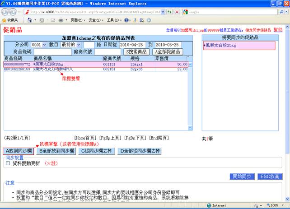Click the Google search magnifier icon
The image size is (290, 209).
click(x=280, y=11)
